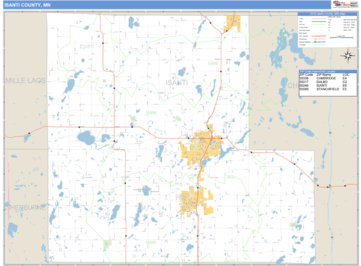The height and width of the screenshot is (266, 361).
Task: Click the SHERBURNE county label
Action: point(23,206)
